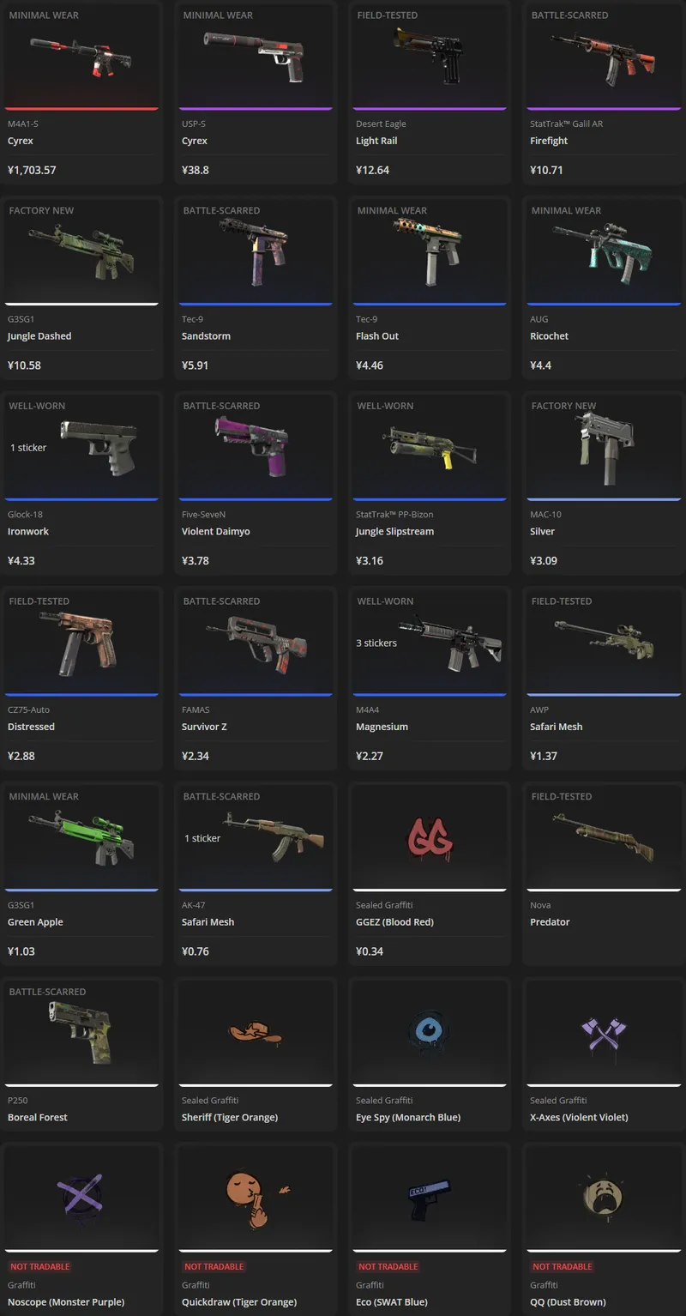686x1316 pixels.
Task: Select the QQ Dust Brown crying graffiti
Action: pos(604,1192)
